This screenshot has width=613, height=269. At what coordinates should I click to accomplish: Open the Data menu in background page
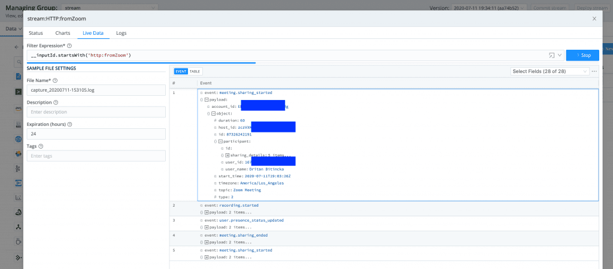[x=14, y=29]
